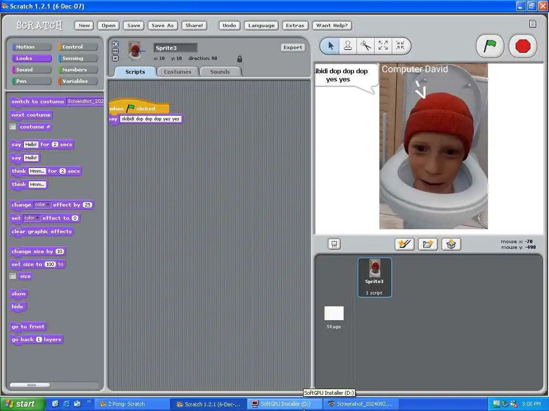Screen dimensions: 549x411
Task: Click the 25 value in change effect block
Action: pos(88,205)
